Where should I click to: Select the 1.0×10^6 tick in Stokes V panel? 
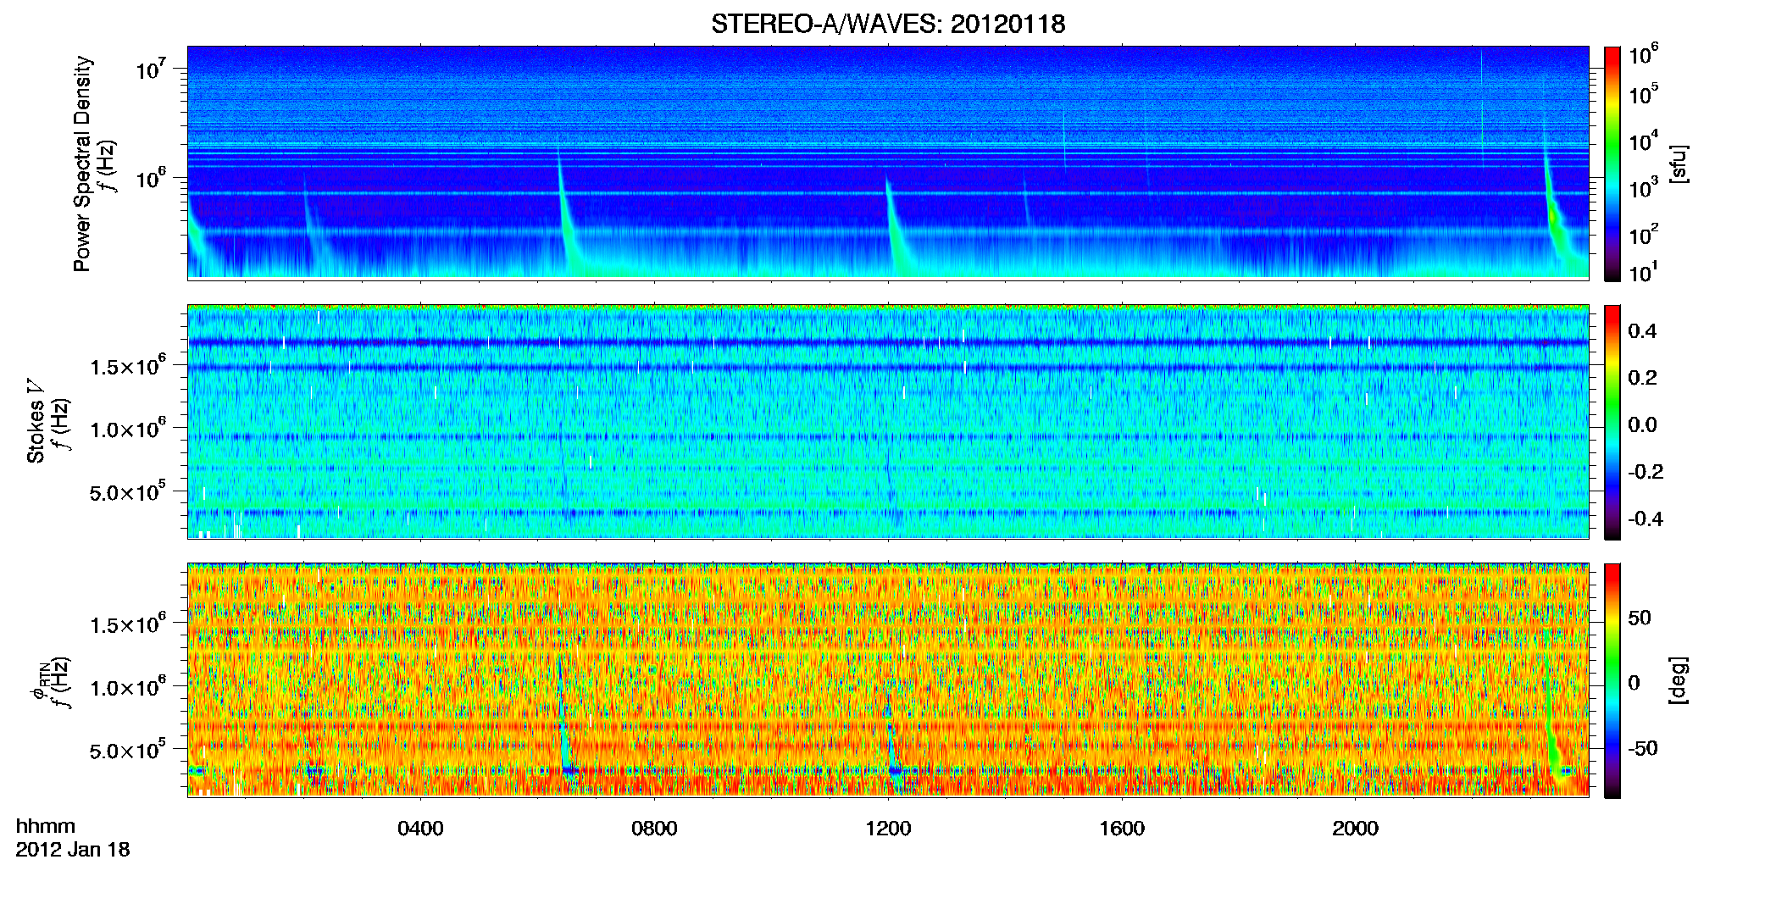tap(128, 428)
